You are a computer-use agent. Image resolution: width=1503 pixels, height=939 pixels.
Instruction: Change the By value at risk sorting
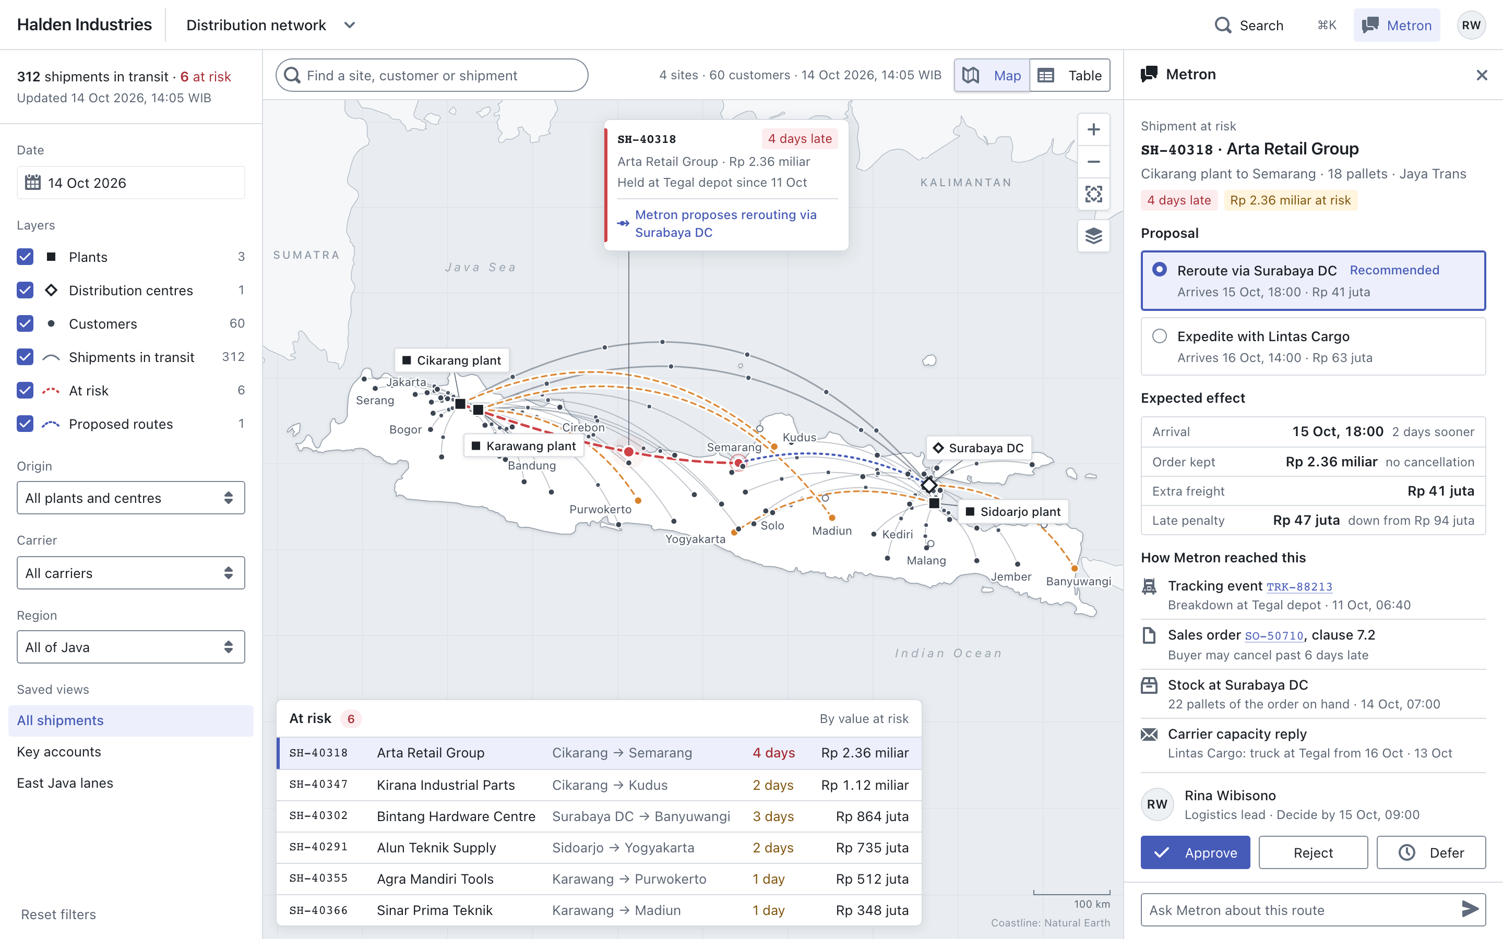click(864, 718)
